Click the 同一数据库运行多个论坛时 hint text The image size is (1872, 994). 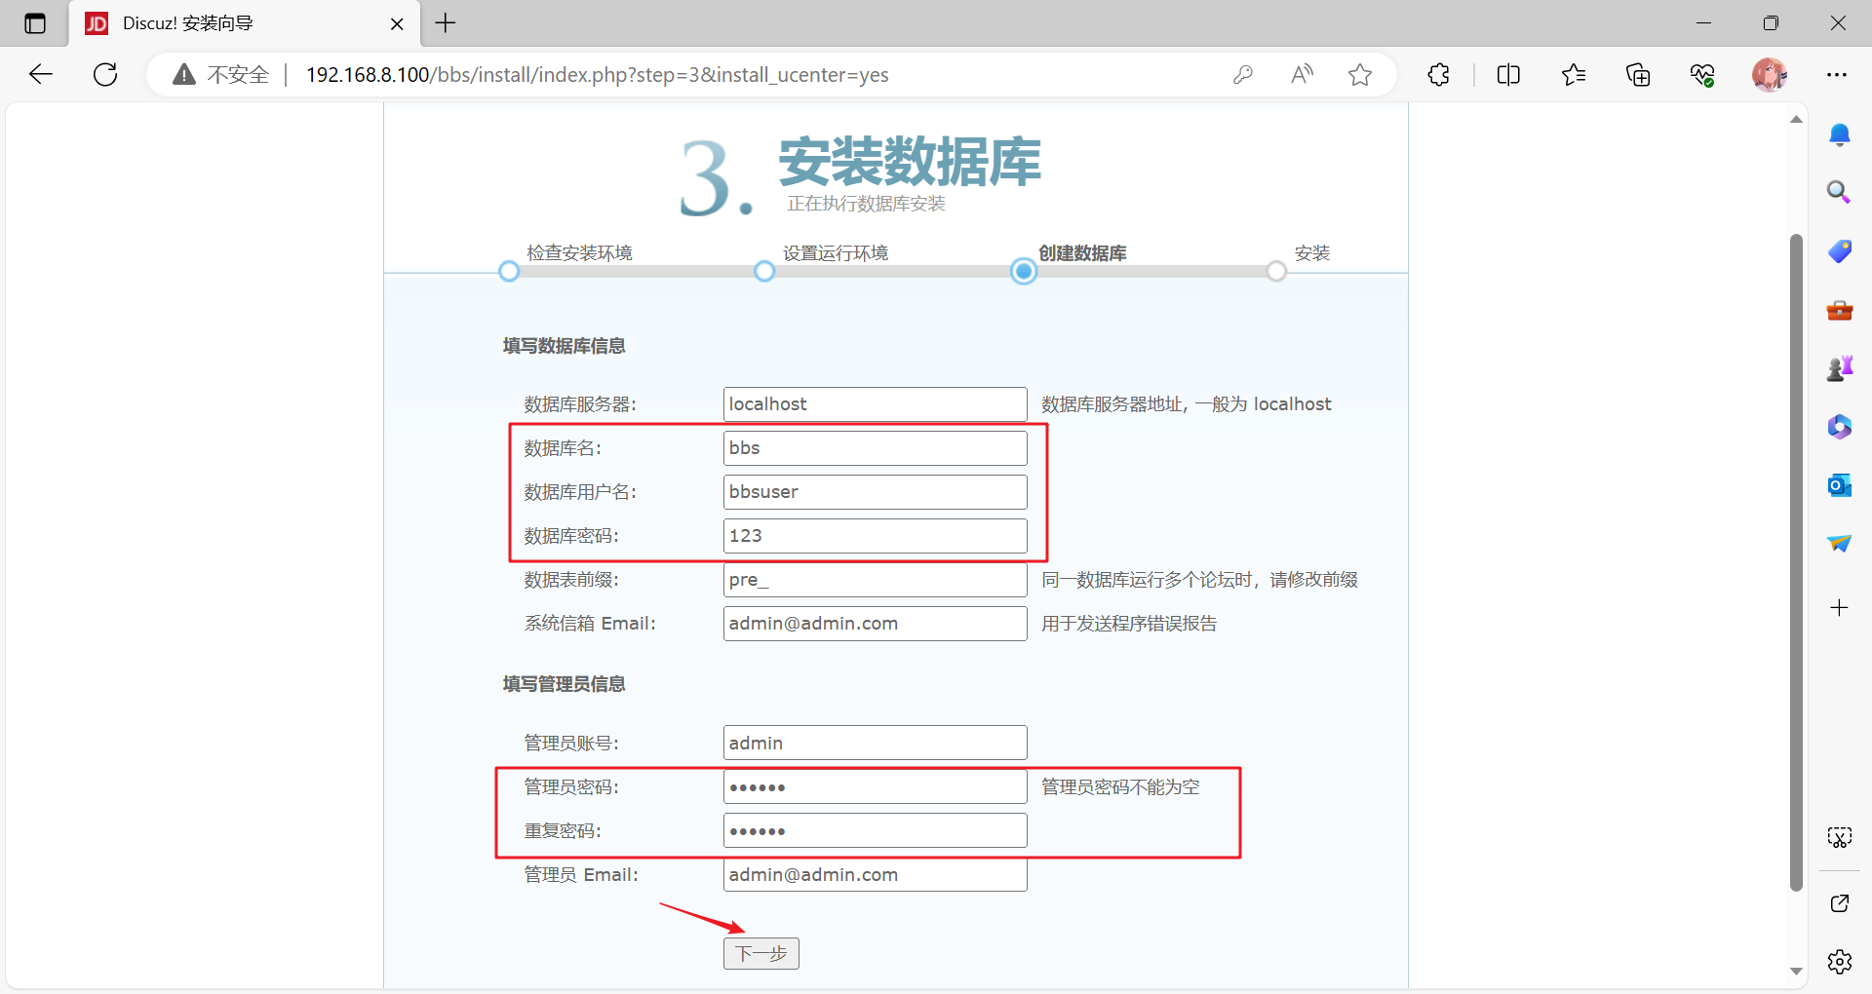tap(1199, 580)
